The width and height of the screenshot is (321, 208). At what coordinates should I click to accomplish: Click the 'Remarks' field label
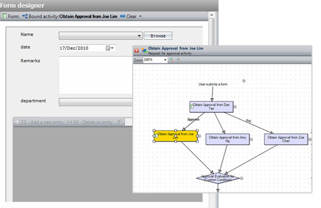pos(30,61)
